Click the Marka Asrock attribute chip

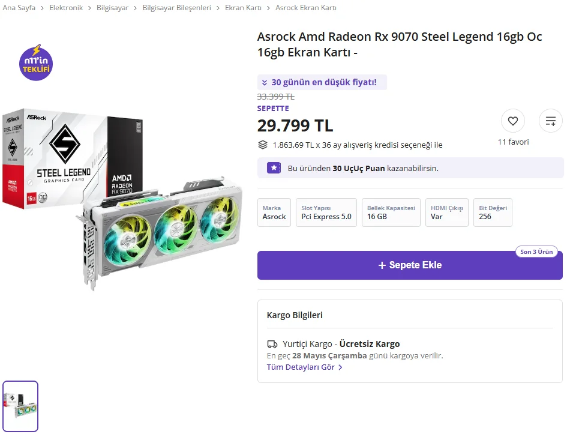tap(274, 212)
